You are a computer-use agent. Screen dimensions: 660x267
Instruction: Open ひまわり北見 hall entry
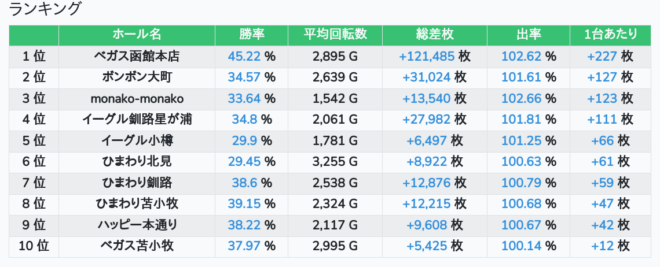coord(137,161)
